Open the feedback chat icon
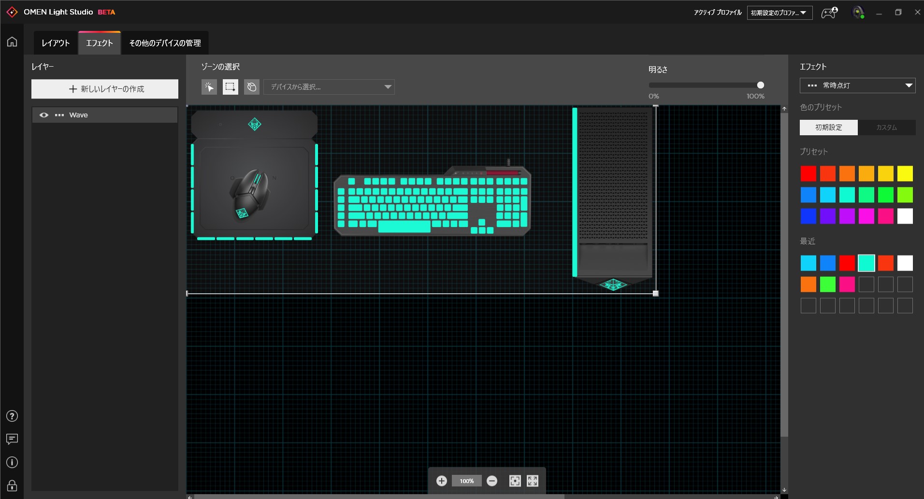Image resolution: width=924 pixels, height=499 pixels. [12, 439]
